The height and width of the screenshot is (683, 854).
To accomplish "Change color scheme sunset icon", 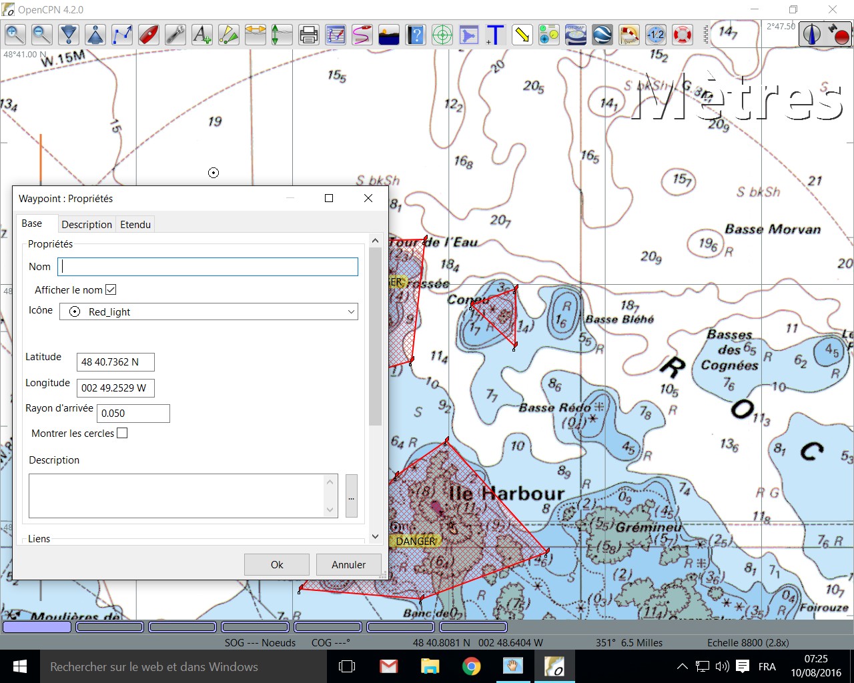I will coord(388,34).
